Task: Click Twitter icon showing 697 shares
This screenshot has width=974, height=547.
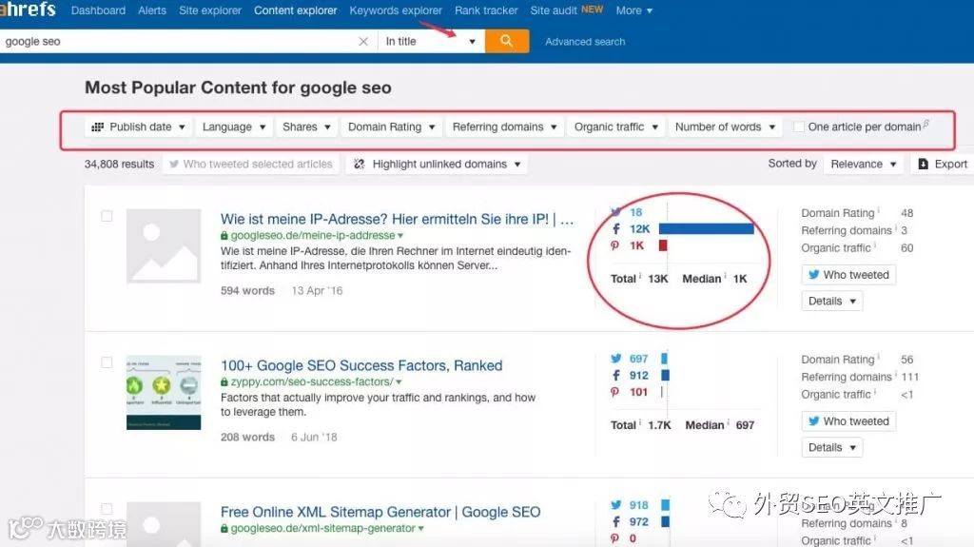Action: (x=615, y=359)
